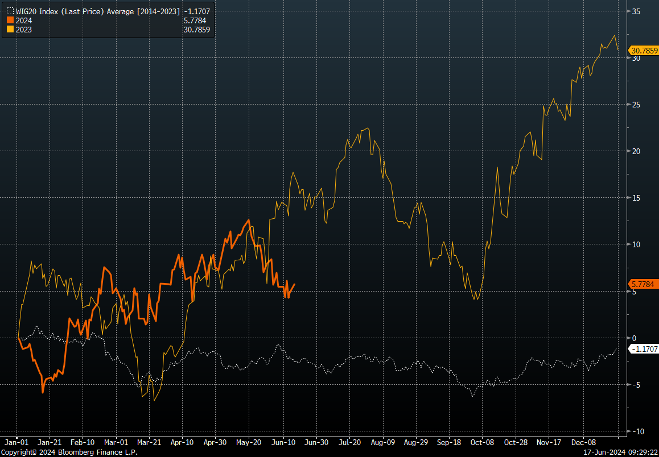The height and width of the screenshot is (457, 659).
Task: Click the Oct-08 date label on the x-axis
Action: click(x=483, y=442)
